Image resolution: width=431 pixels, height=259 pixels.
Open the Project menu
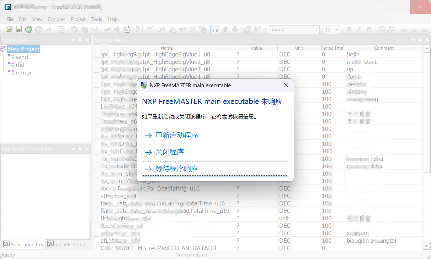pyautogui.click(x=78, y=19)
